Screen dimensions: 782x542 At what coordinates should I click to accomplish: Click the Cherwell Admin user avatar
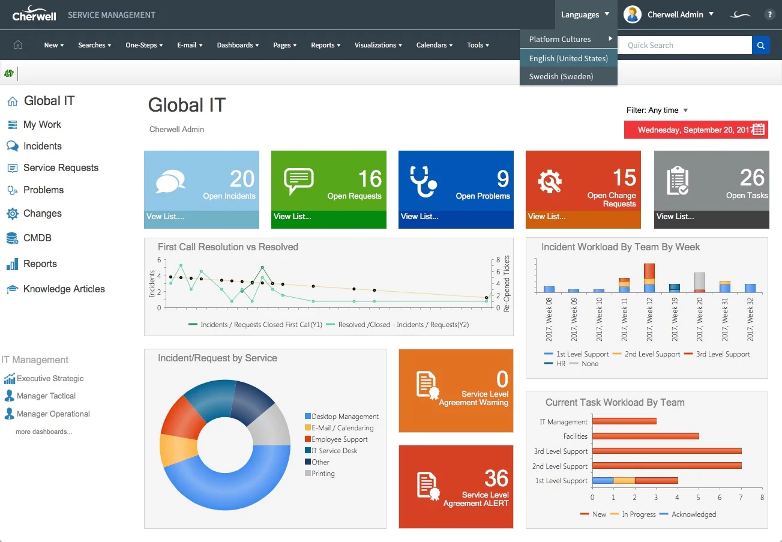pyautogui.click(x=633, y=14)
